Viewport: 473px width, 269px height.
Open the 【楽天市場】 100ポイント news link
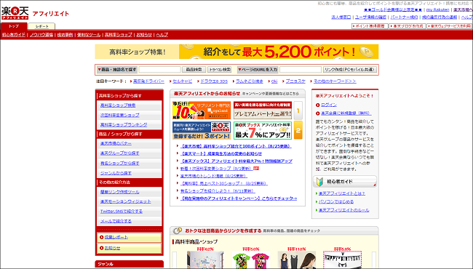tap(236, 146)
